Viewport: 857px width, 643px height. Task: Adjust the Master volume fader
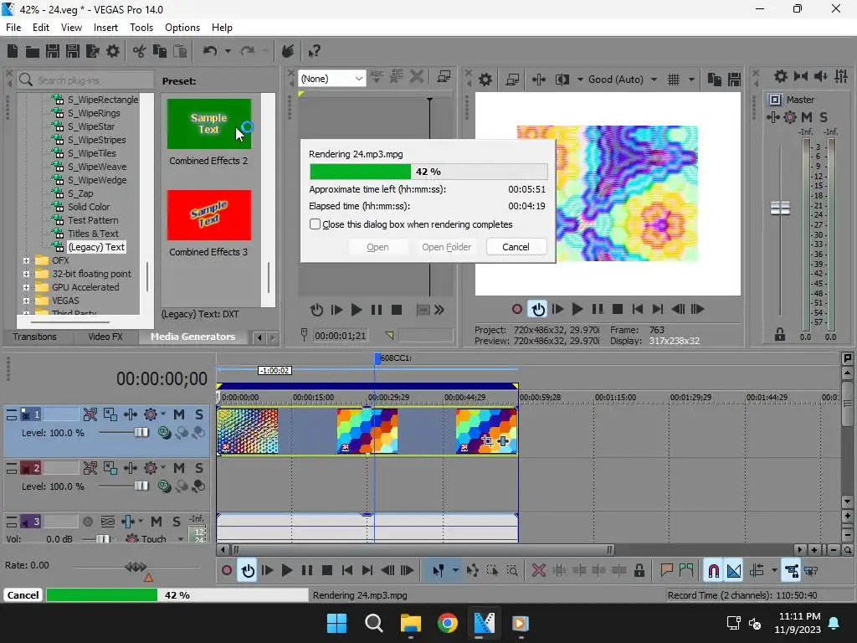780,208
